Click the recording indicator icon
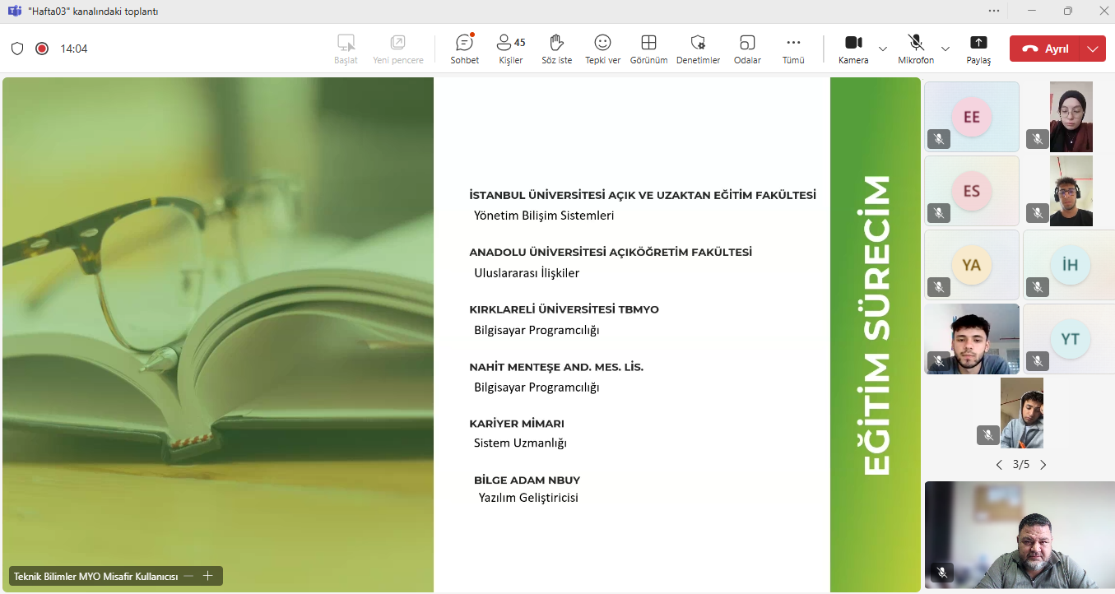Viewport: 1115px width, 594px height. coord(42,49)
